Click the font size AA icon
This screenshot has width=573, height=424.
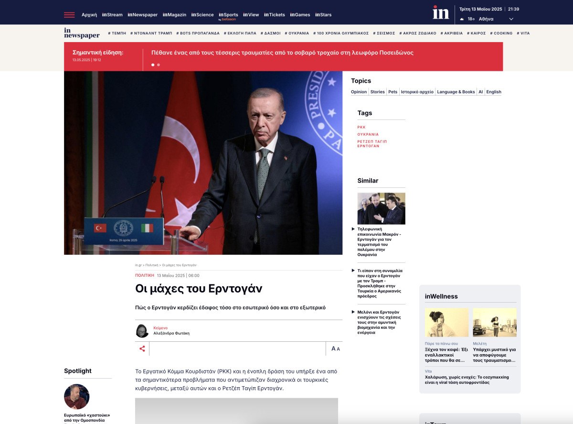pos(335,348)
